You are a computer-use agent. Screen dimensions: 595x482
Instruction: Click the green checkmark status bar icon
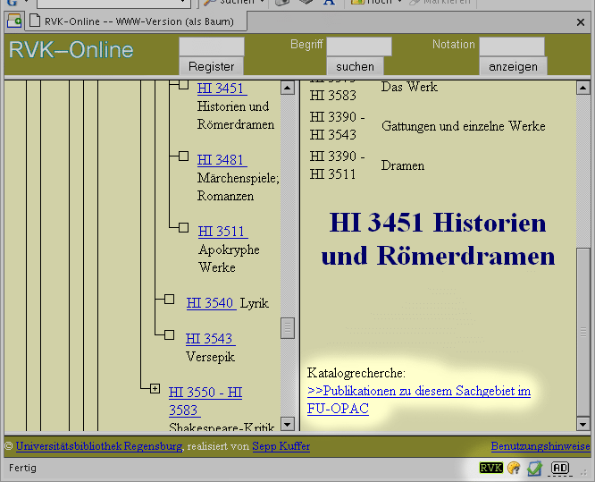535,468
